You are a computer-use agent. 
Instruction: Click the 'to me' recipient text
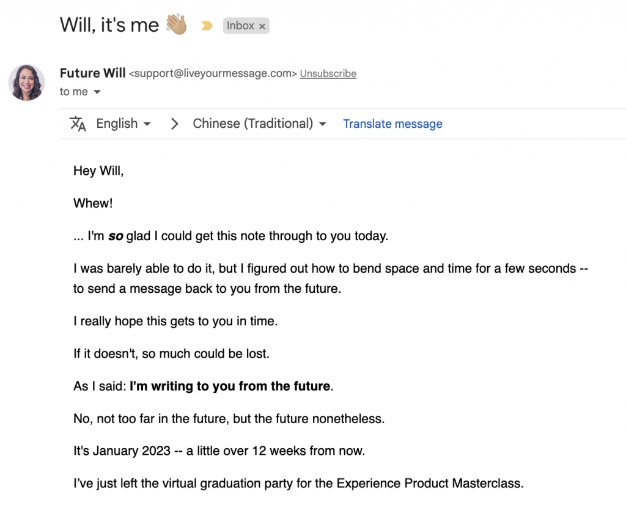[74, 92]
